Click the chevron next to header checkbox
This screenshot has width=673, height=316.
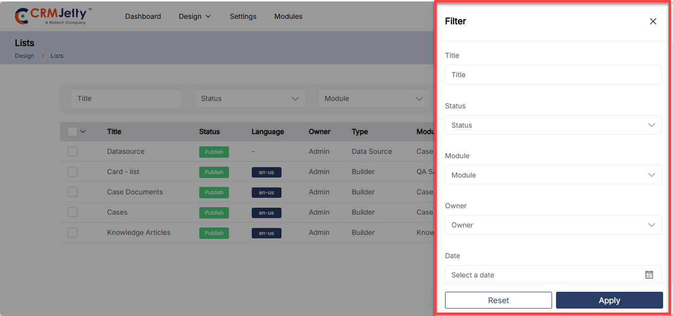[83, 132]
